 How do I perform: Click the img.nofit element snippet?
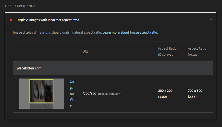(72, 94)
